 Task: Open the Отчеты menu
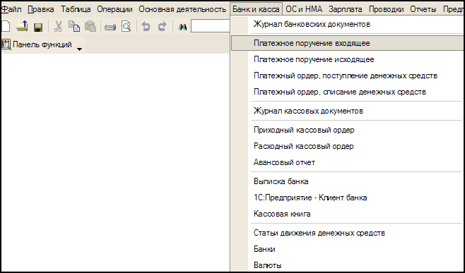pyautogui.click(x=423, y=9)
